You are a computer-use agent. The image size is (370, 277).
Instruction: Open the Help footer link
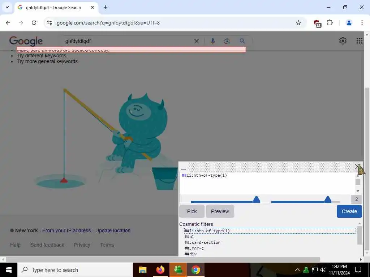[15, 245]
